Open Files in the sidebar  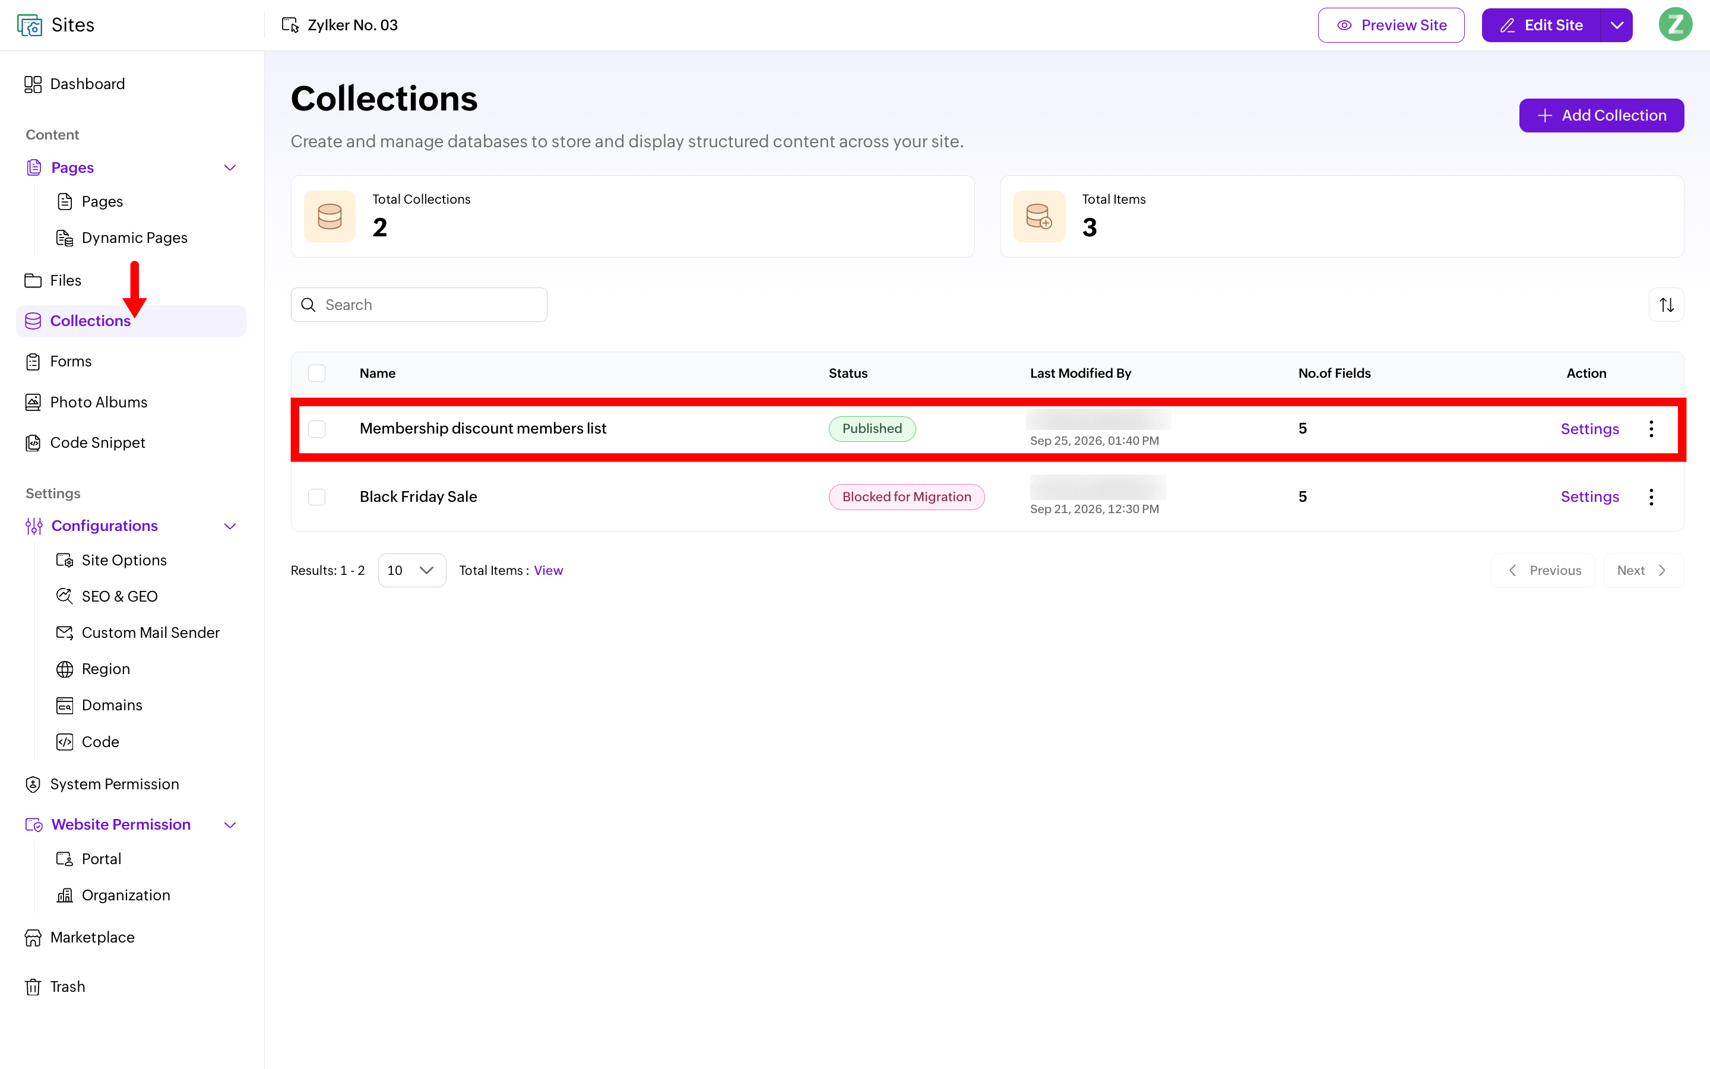[x=53, y=281]
